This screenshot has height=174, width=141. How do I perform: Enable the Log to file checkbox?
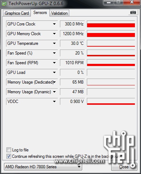9,150
